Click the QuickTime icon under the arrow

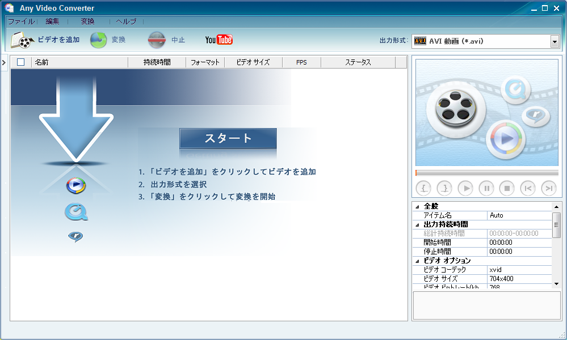[x=76, y=212]
